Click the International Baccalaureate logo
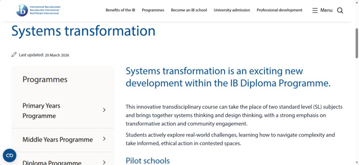The image size is (359, 165). 38,10
